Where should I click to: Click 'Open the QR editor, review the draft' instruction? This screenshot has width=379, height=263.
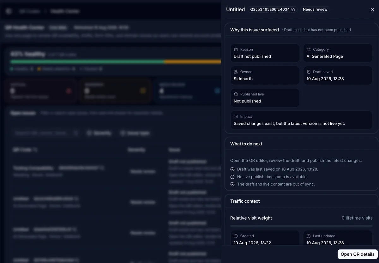pos(296,161)
